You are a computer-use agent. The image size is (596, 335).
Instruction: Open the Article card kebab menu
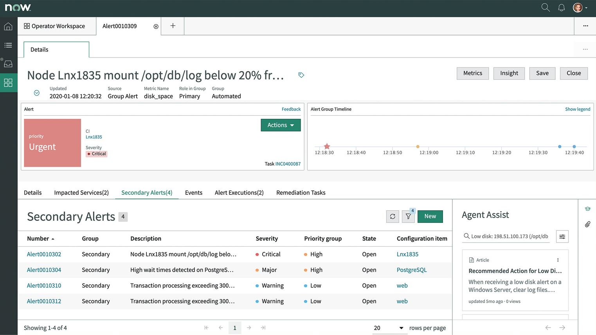[x=558, y=260]
